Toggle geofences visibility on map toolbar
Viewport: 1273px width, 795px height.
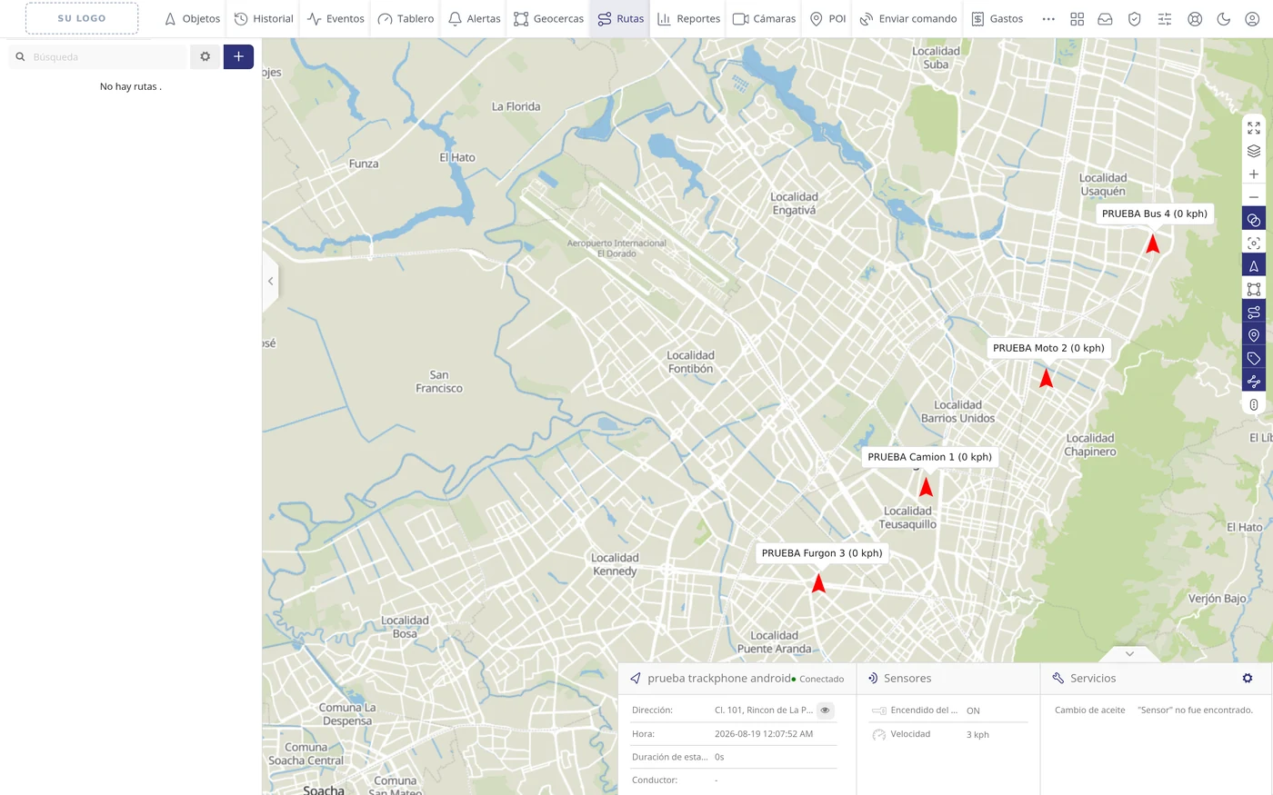(x=1254, y=289)
